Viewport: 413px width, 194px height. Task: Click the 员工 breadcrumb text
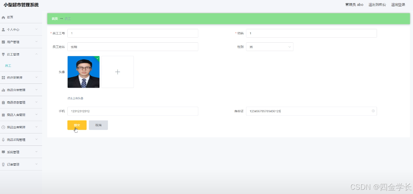click(68, 19)
